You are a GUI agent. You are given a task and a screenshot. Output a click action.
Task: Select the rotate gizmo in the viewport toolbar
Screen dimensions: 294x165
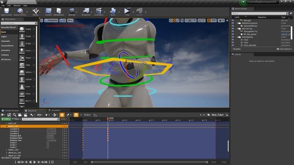(174, 21)
